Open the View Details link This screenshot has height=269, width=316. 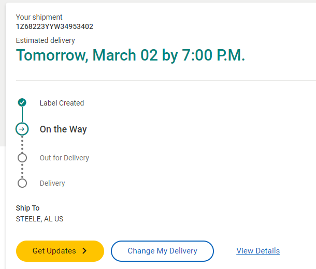[258, 251]
